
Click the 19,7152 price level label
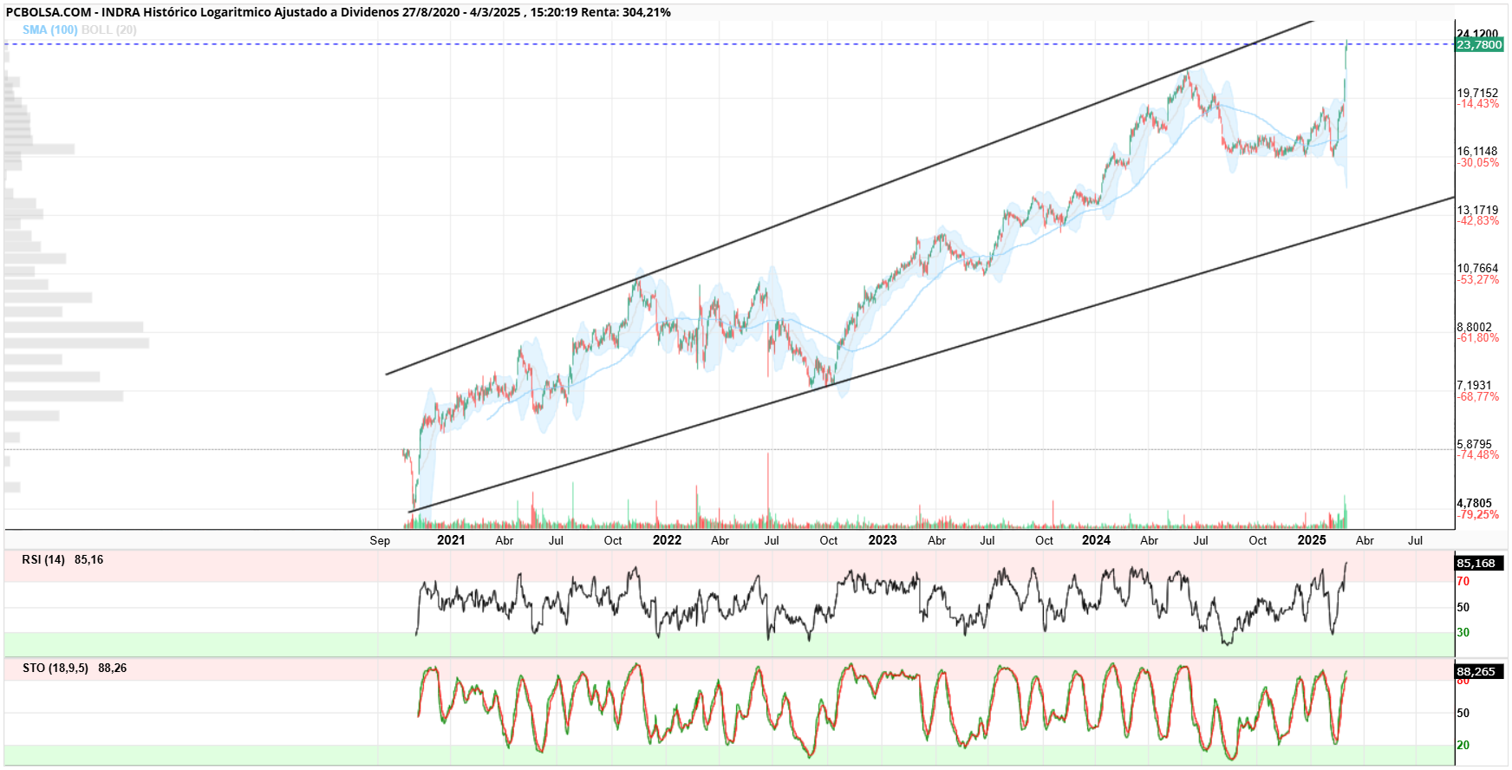tap(1477, 93)
